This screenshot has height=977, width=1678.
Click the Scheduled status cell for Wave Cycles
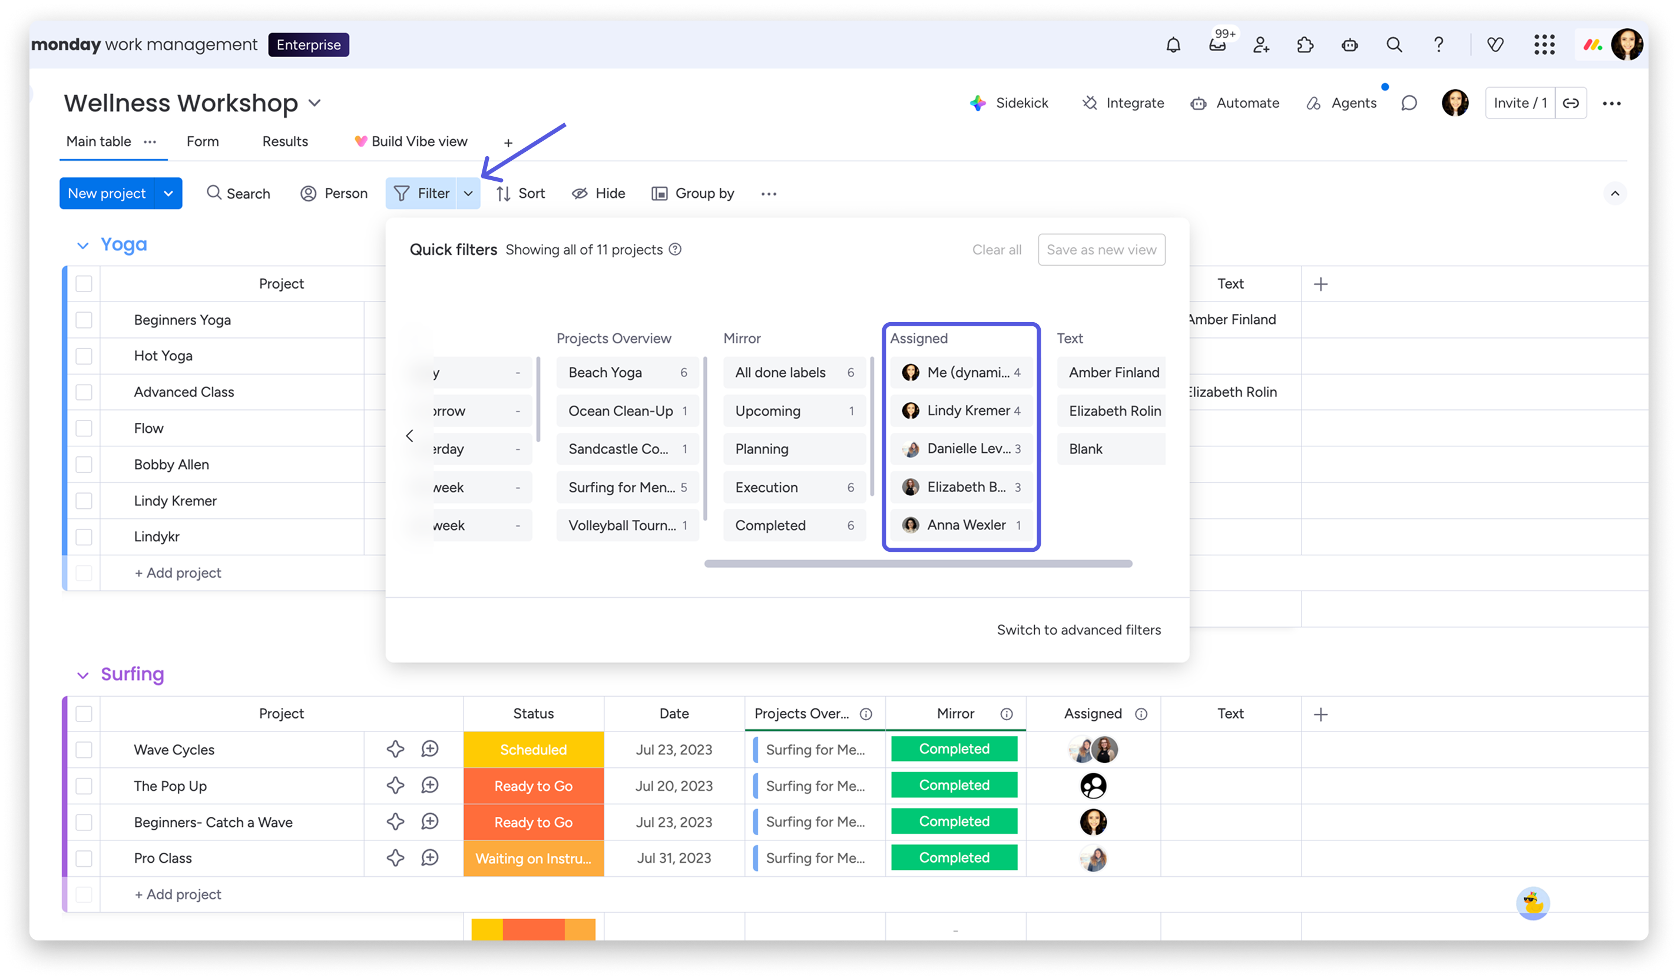534,750
